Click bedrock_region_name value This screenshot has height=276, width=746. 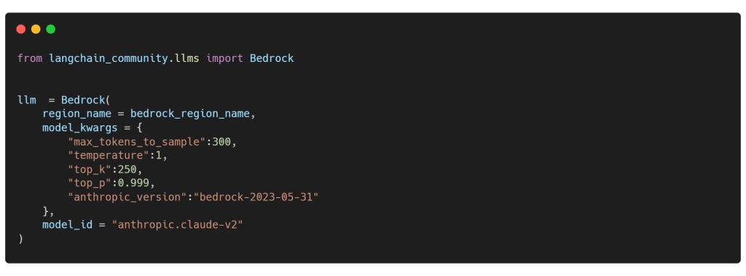tap(190, 114)
